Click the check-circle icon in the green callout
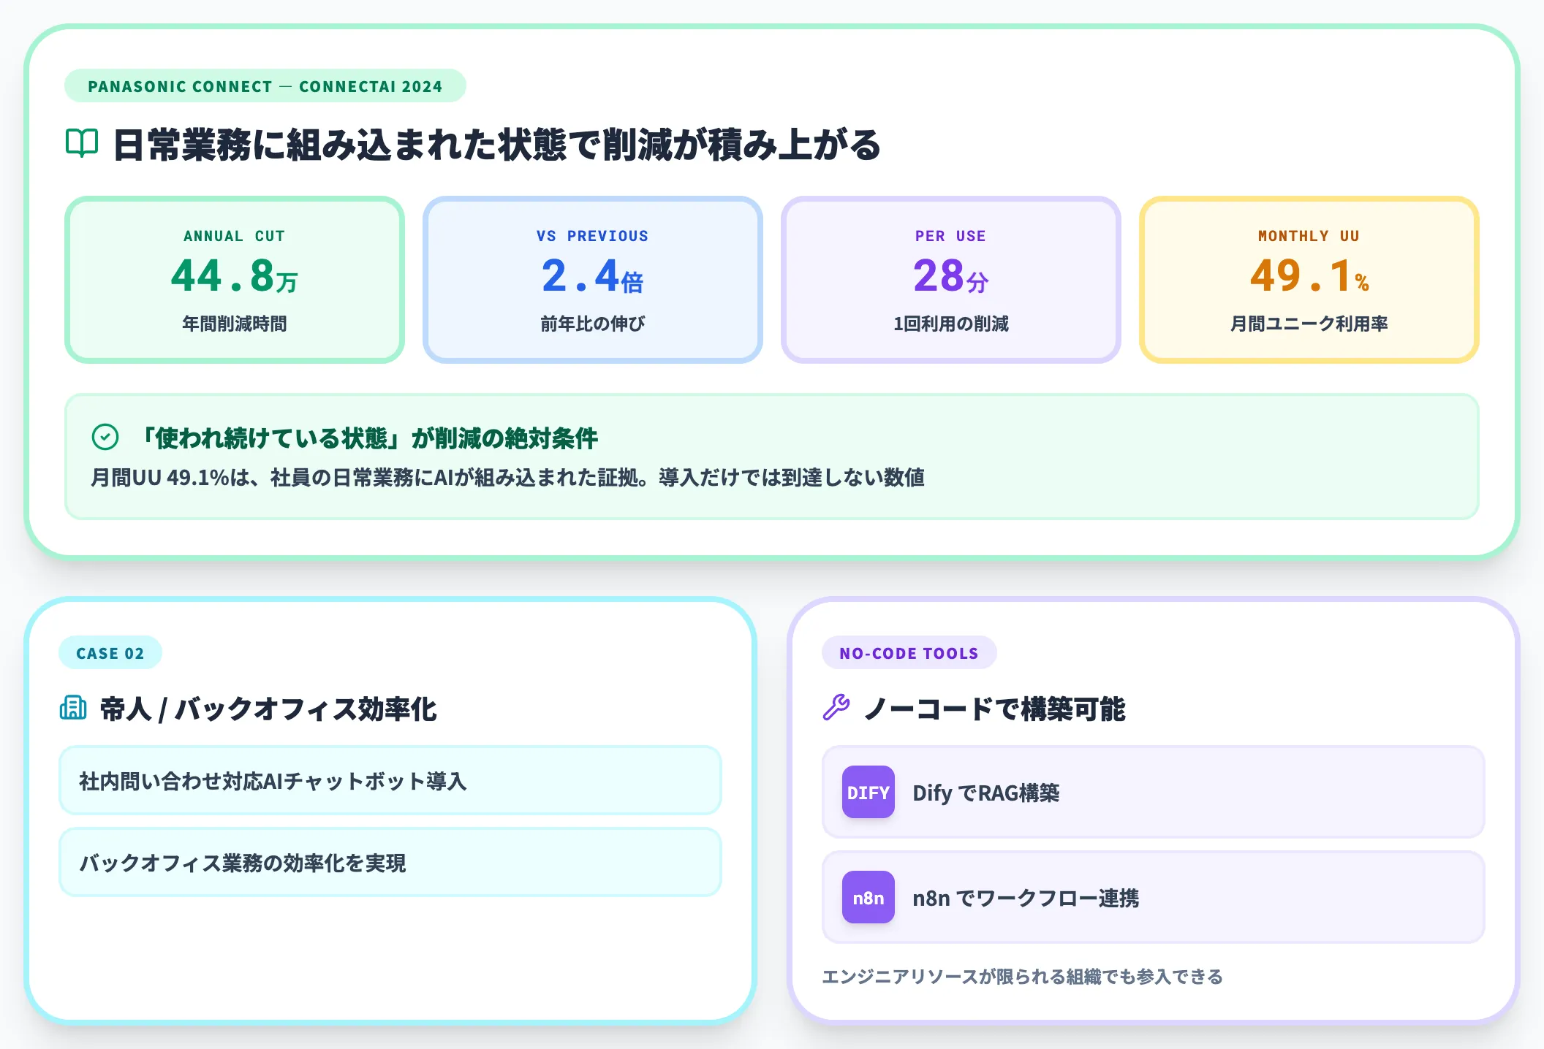 (x=105, y=437)
